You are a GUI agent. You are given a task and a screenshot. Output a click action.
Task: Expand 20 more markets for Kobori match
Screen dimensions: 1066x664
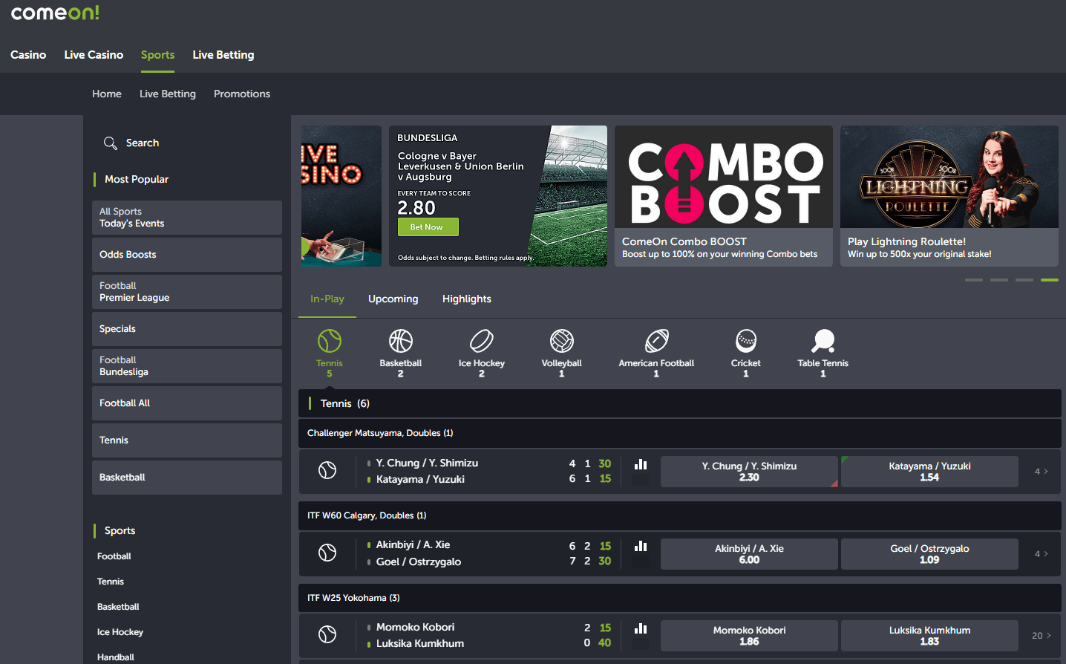[1041, 636]
